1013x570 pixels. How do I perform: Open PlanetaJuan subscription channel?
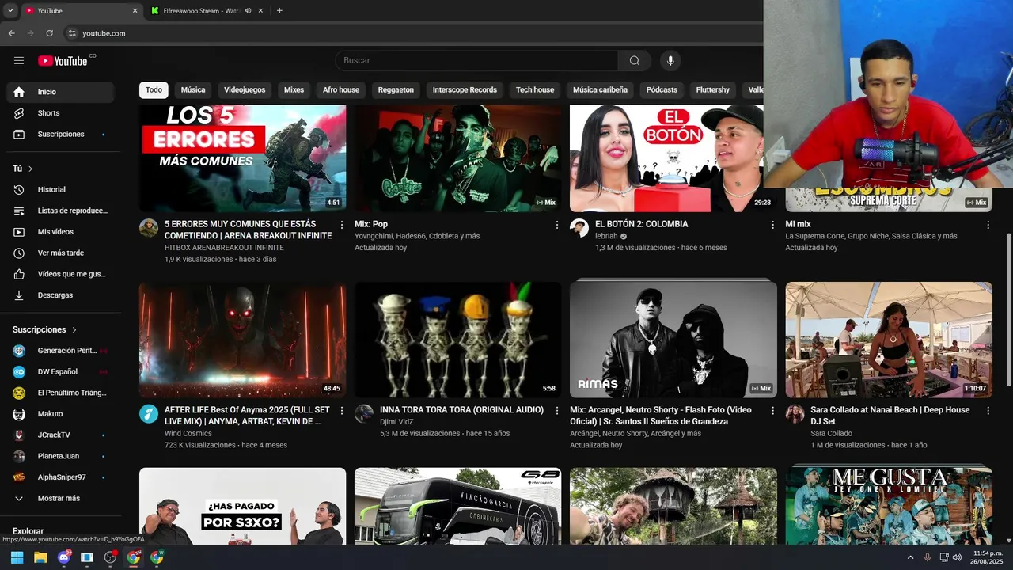pyautogui.click(x=60, y=456)
